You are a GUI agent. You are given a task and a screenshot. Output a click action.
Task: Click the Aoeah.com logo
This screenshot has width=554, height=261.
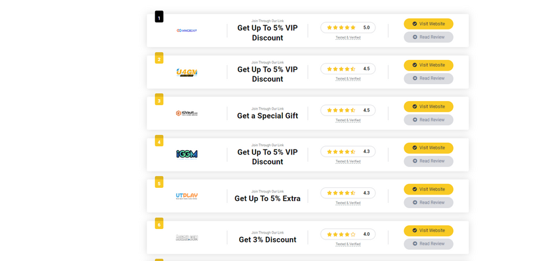[186, 238]
